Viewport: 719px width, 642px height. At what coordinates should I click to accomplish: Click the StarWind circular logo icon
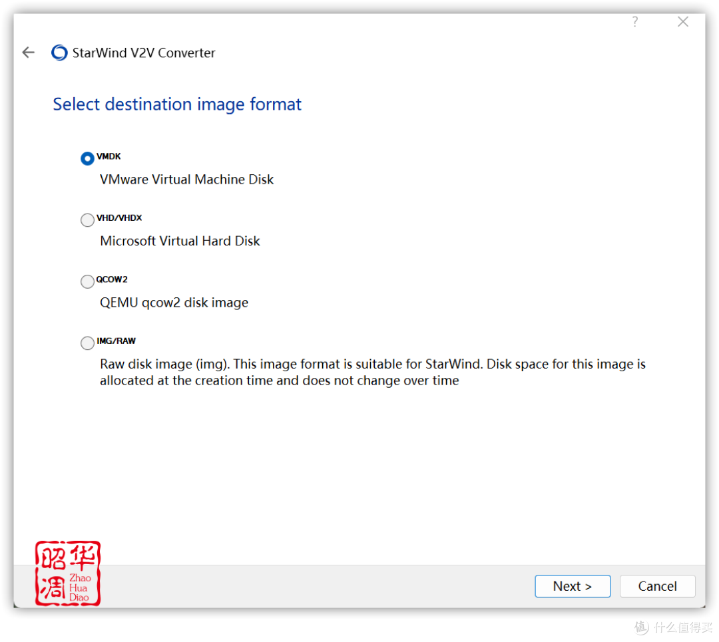59,53
